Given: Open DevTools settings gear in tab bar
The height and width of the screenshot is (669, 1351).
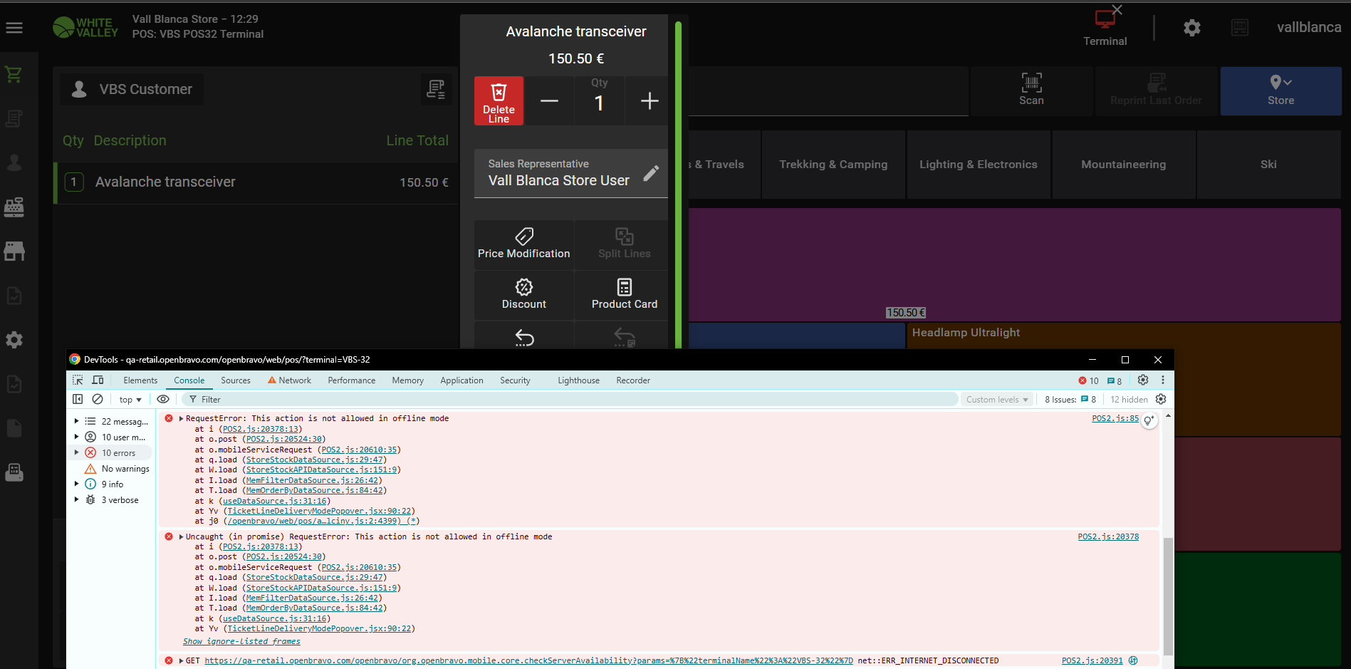Looking at the screenshot, I should pyautogui.click(x=1143, y=380).
